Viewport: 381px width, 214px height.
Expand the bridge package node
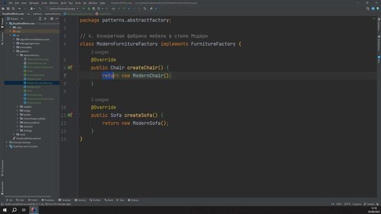tap(17, 111)
